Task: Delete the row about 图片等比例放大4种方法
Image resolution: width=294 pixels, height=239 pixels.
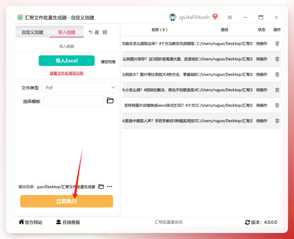Action: 277,74
